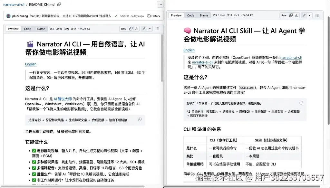Switch to Preview tab in left pane

point(13,29)
